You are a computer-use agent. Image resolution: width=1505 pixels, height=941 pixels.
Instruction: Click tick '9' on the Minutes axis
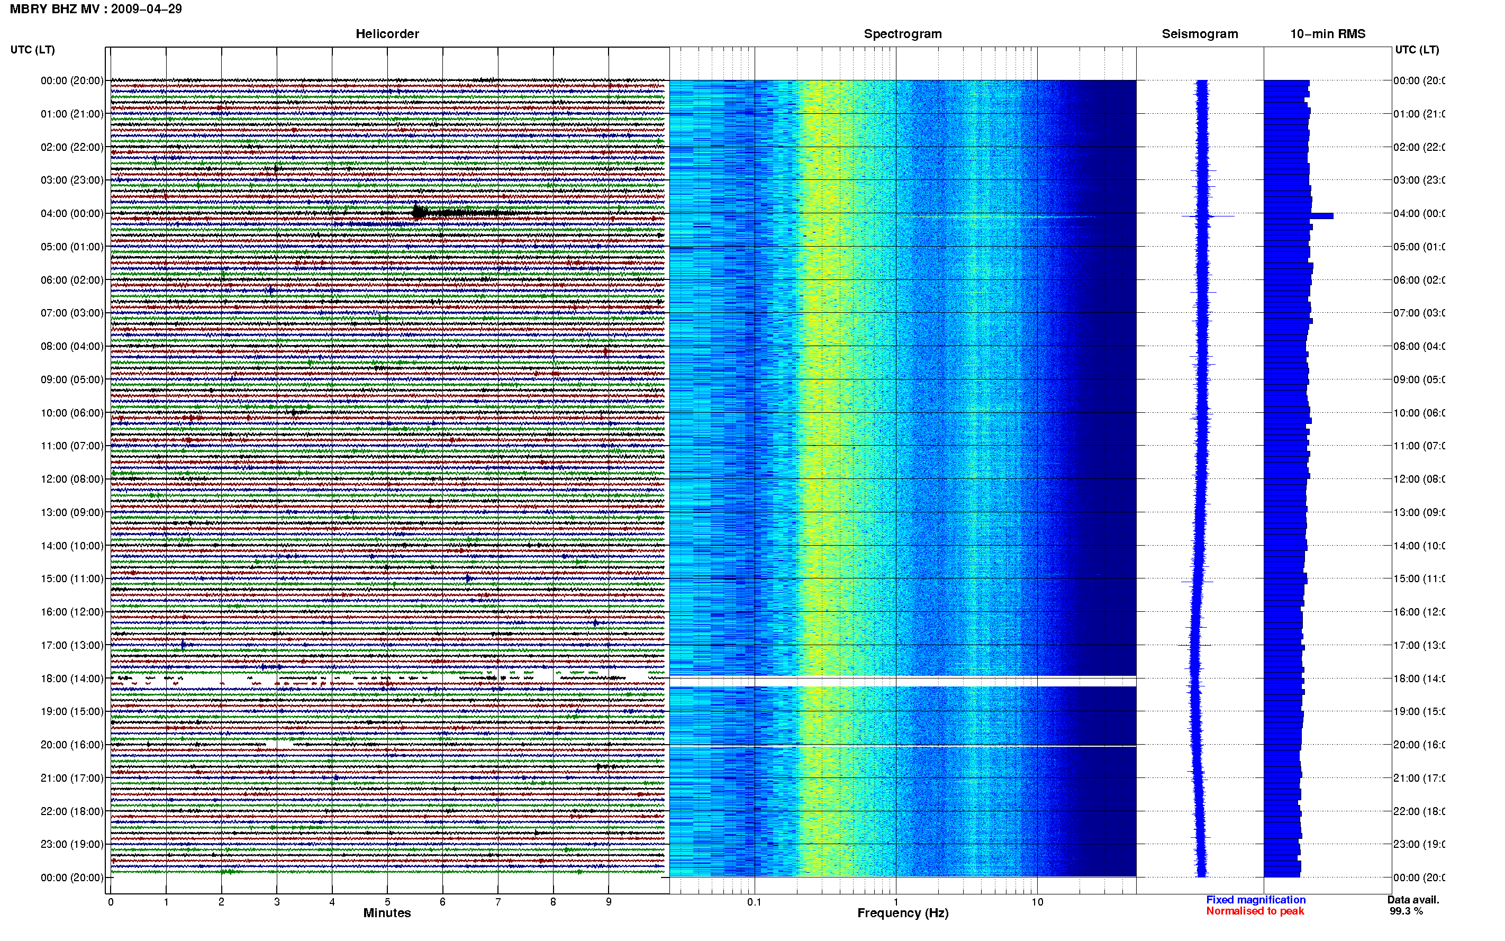point(609,902)
